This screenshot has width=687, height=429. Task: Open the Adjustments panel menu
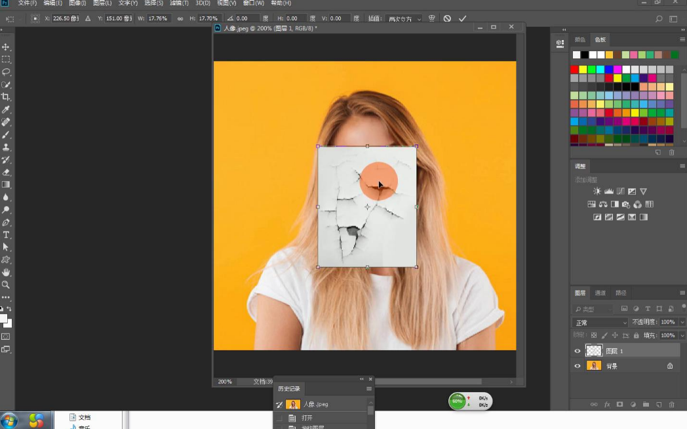(x=682, y=166)
